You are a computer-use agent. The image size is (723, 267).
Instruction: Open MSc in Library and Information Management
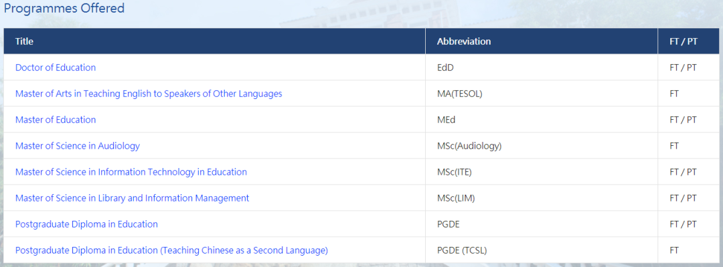click(132, 198)
